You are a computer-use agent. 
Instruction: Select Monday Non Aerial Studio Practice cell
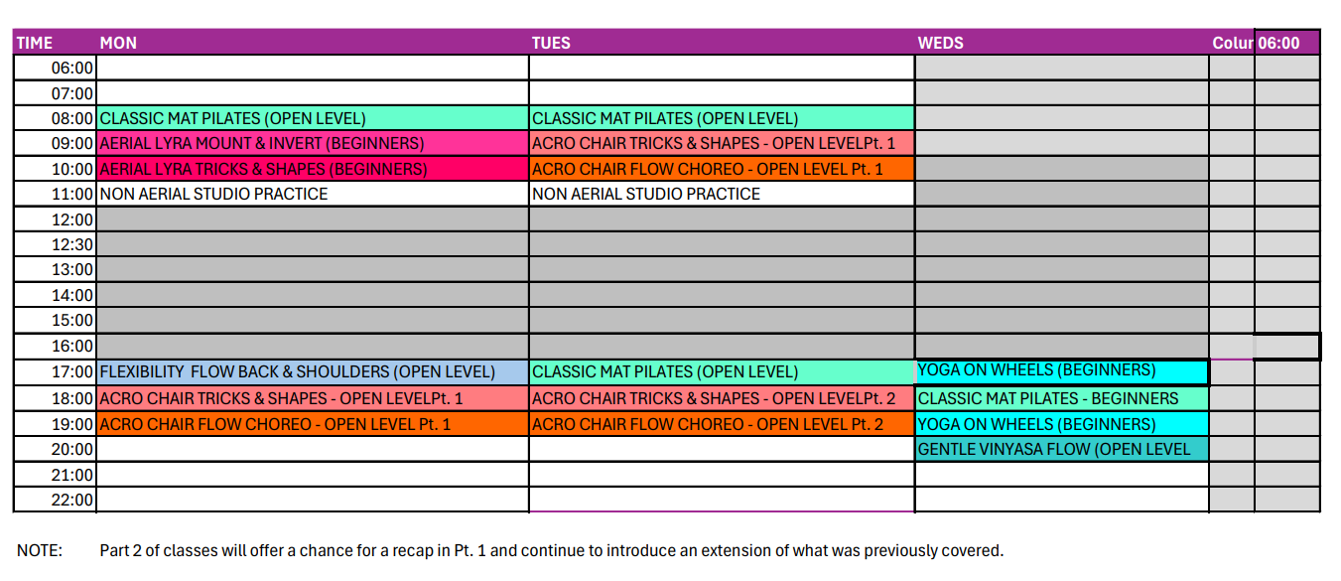(313, 194)
